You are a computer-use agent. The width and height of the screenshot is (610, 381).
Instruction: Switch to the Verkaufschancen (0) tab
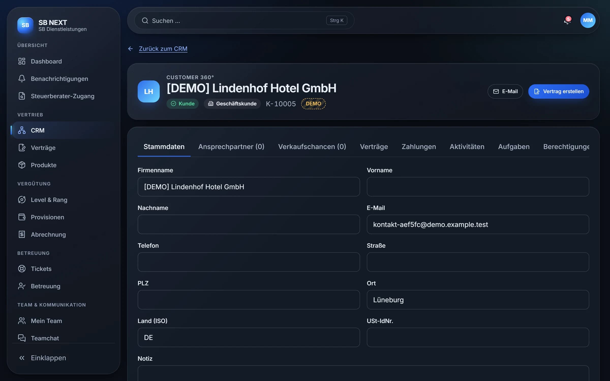(312, 147)
